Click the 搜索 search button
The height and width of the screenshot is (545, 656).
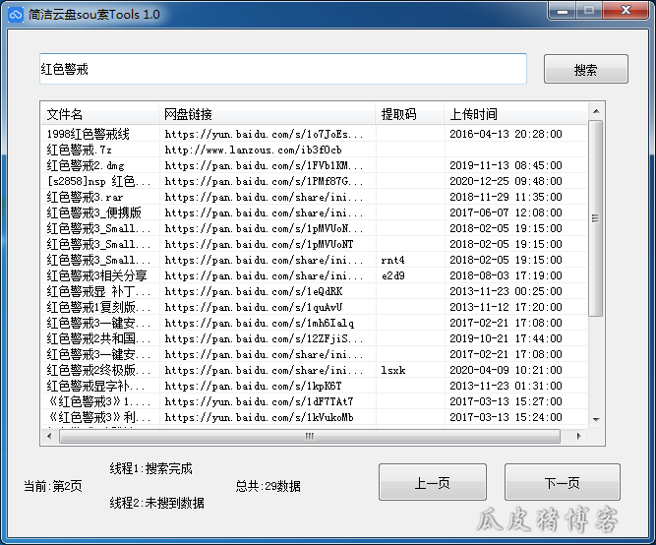click(586, 69)
